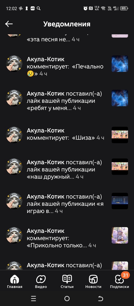Tap Android system back button
134x306 pixels.
click(100, 299)
